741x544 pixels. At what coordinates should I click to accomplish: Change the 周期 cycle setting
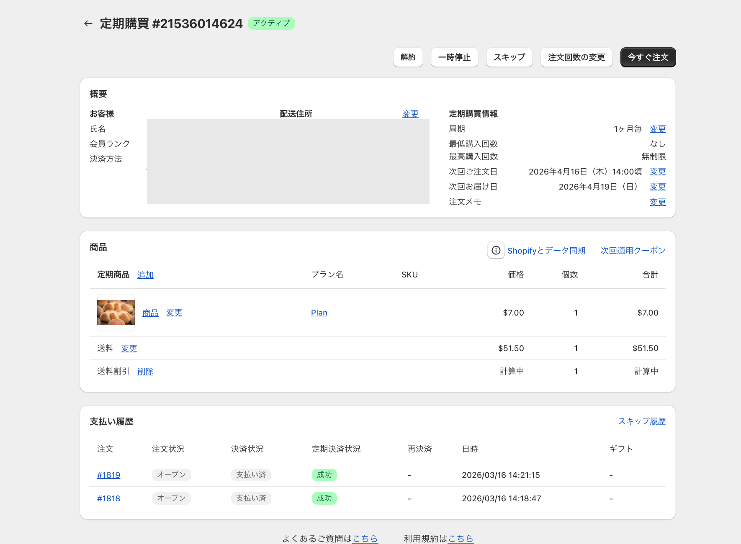tap(657, 129)
